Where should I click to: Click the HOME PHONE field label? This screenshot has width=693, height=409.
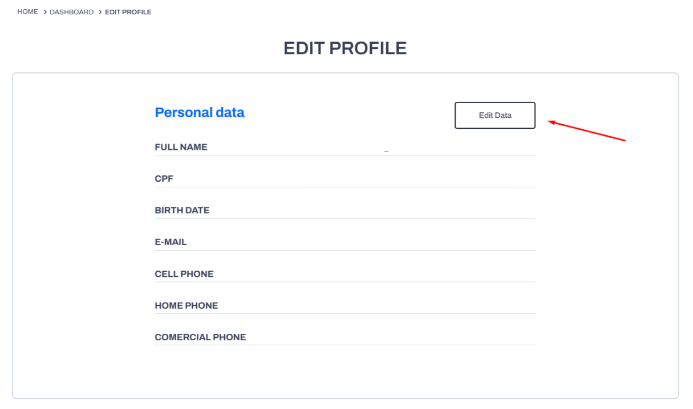(186, 306)
